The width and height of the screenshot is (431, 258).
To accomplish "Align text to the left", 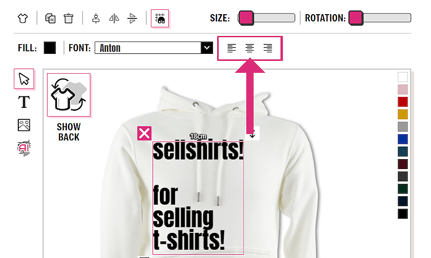I will [x=231, y=48].
